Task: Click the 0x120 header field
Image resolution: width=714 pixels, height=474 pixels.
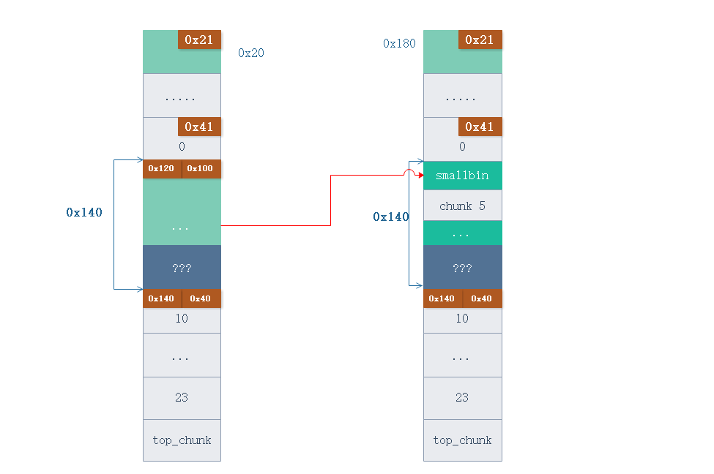Action: pos(162,169)
